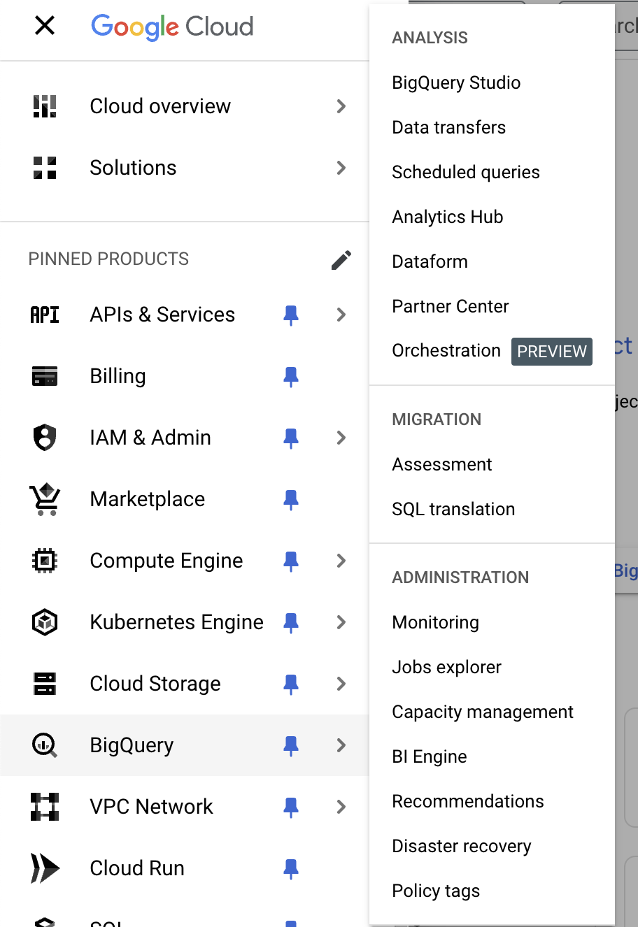Unpin Kubernetes Engine
638x927 pixels.
point(291,623)
